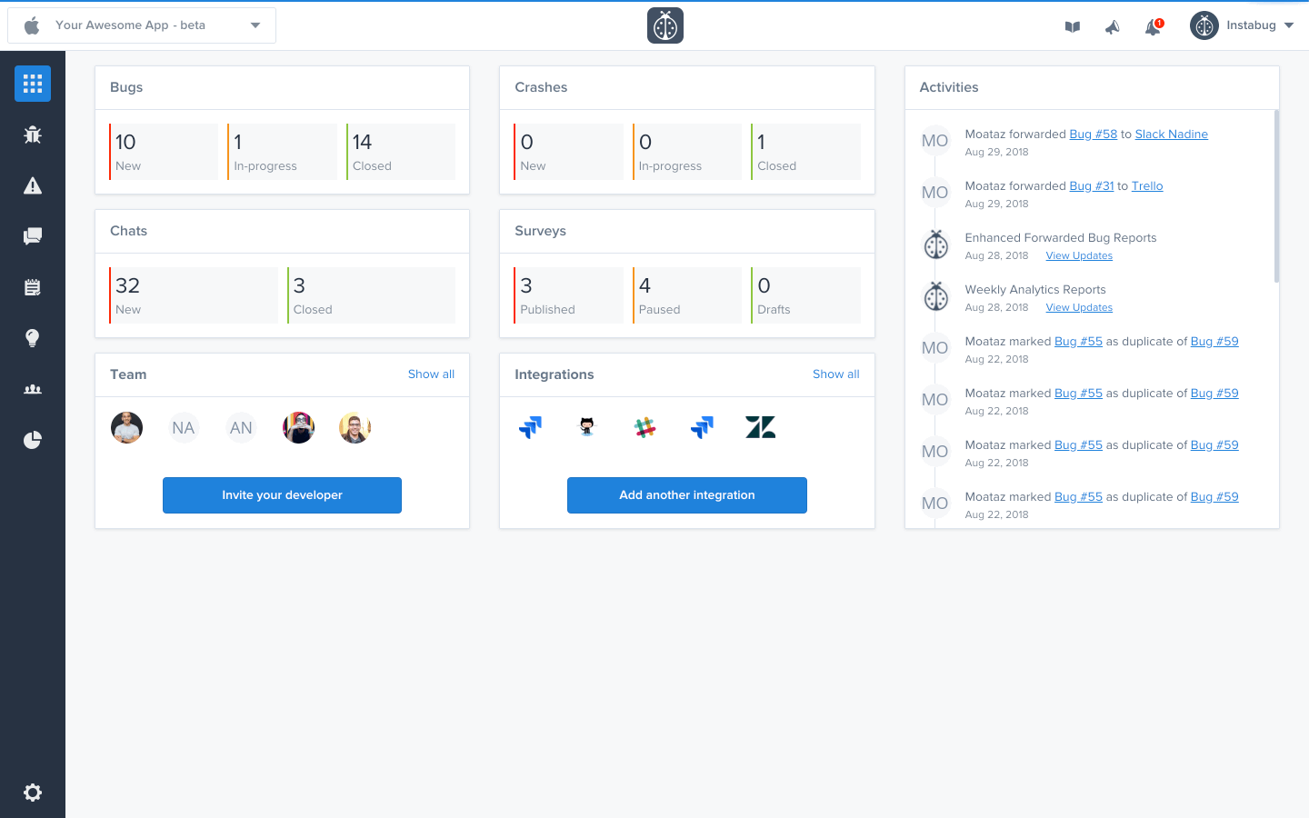Image resolution: width=1309 pixels, height=818 pixels.
Task: Click team member photo with glasses
Action: tap(355, 428)
